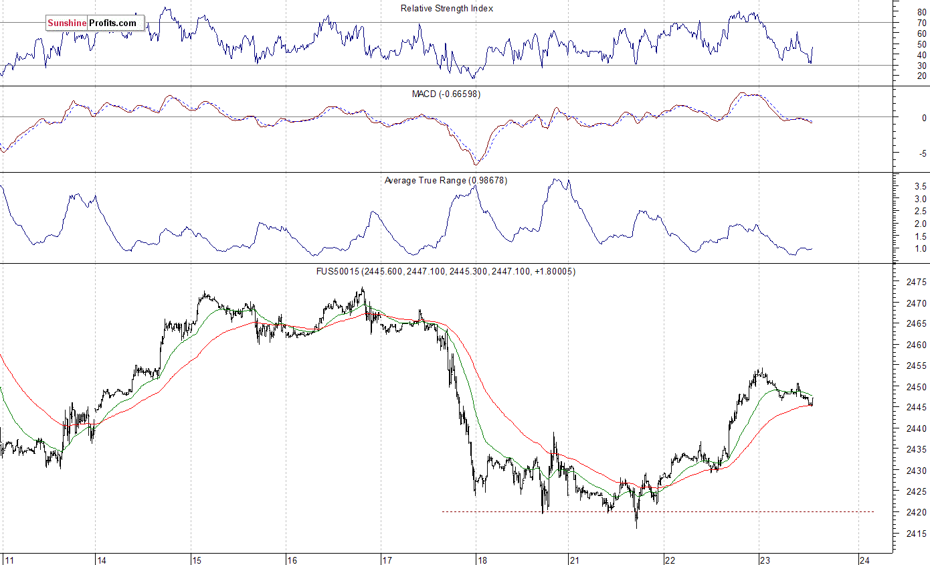Click the ATR 2.5 scale label
Screen dimensions: 930x565
pos(921,212)
